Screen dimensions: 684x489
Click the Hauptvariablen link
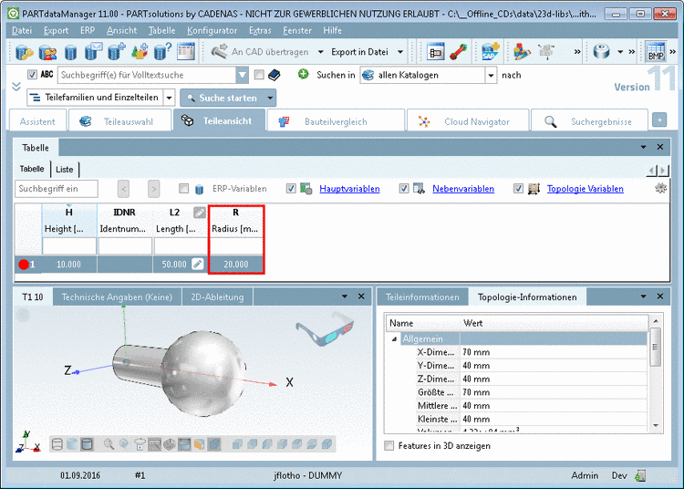349,189
